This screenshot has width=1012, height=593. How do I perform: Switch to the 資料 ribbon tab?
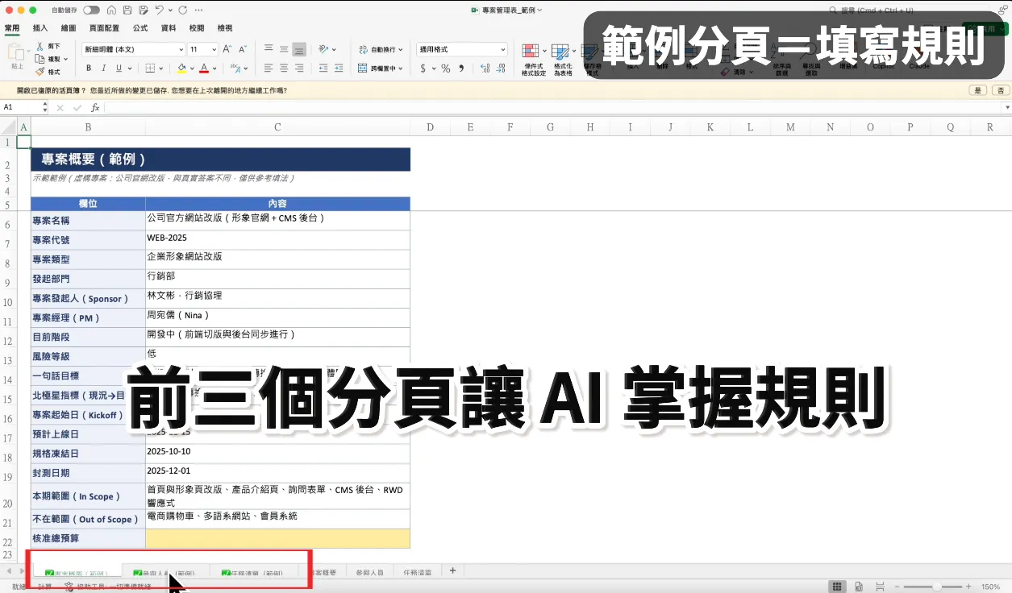click(x=169, y=27)
